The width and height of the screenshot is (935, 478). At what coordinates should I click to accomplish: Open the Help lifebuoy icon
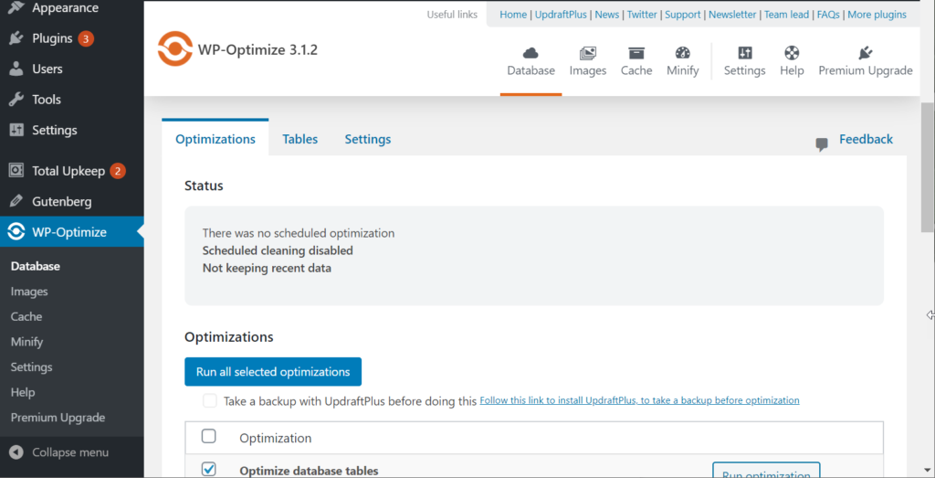pyautogui.click(x=792, y=54)
